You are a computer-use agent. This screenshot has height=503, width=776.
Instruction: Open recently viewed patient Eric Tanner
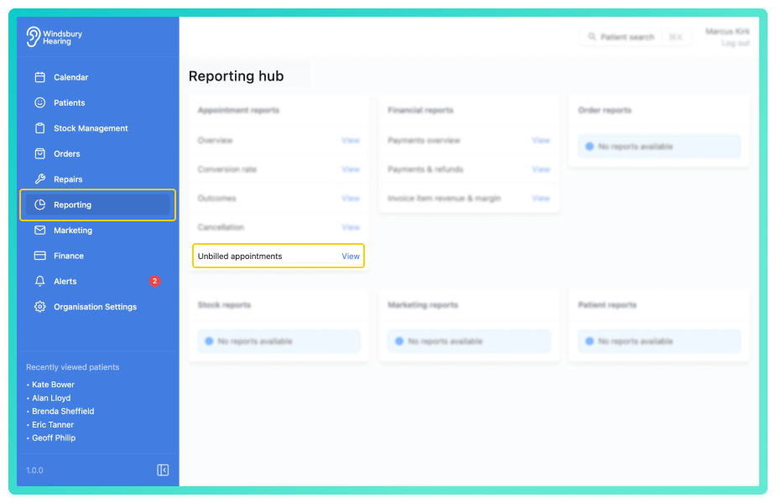(53, 424)
